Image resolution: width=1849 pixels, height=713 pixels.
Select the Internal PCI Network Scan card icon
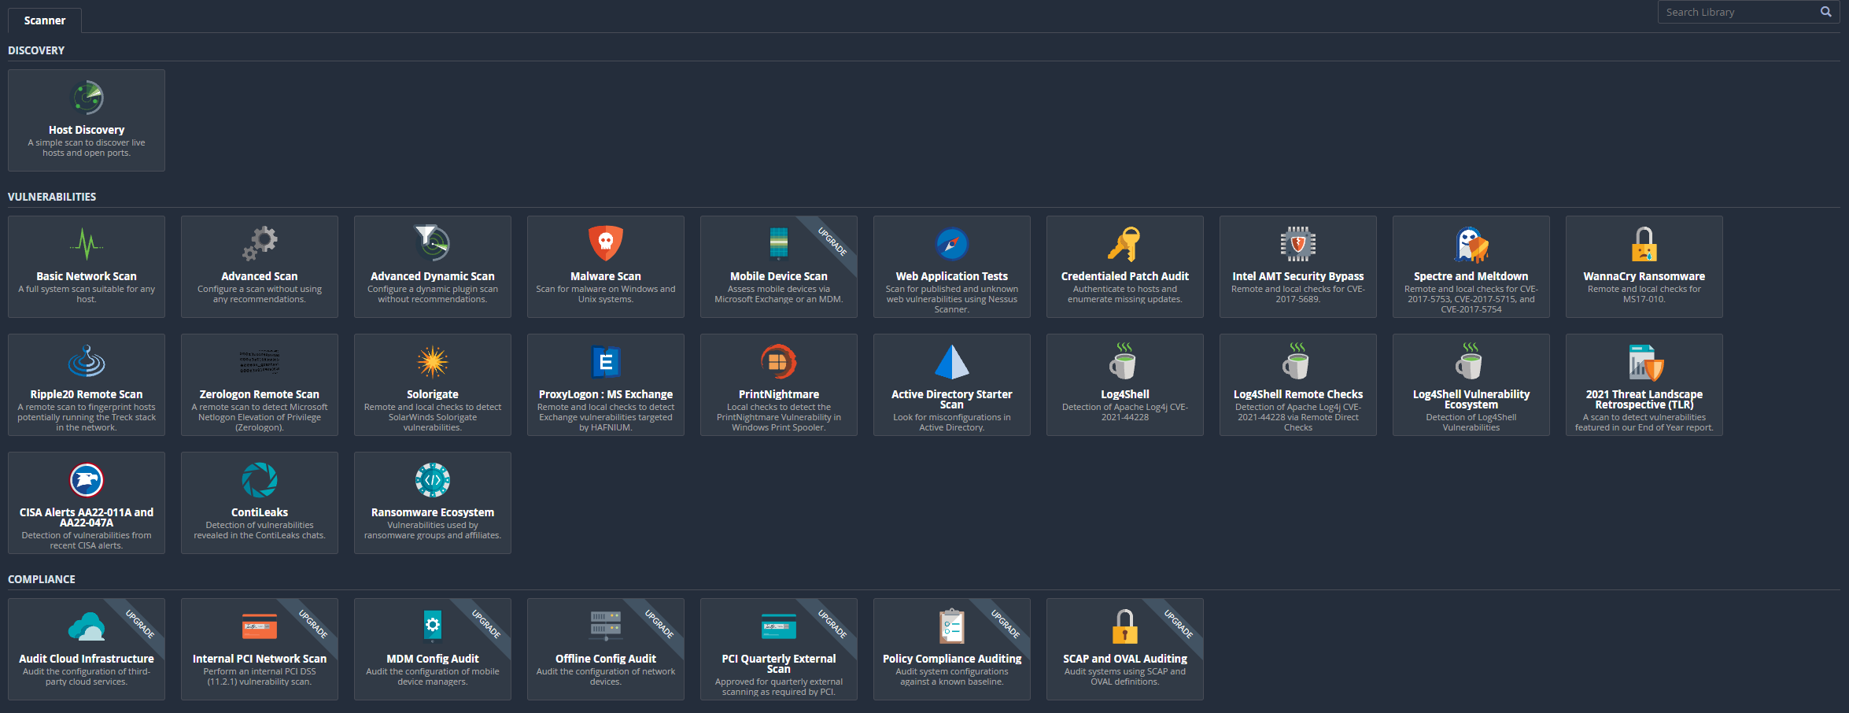(x=260, y=626)
